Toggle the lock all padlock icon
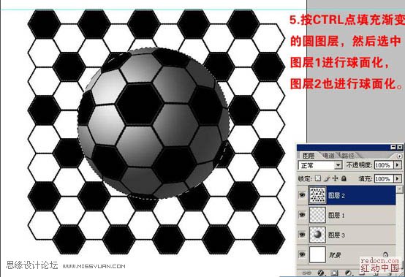Screen dimensions: 405x277 point(344,178)
